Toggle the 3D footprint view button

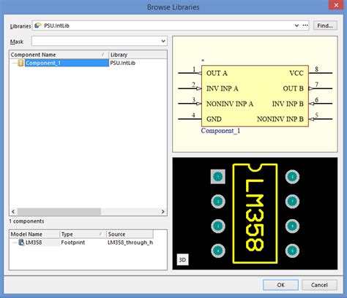(x=182, y=260)
